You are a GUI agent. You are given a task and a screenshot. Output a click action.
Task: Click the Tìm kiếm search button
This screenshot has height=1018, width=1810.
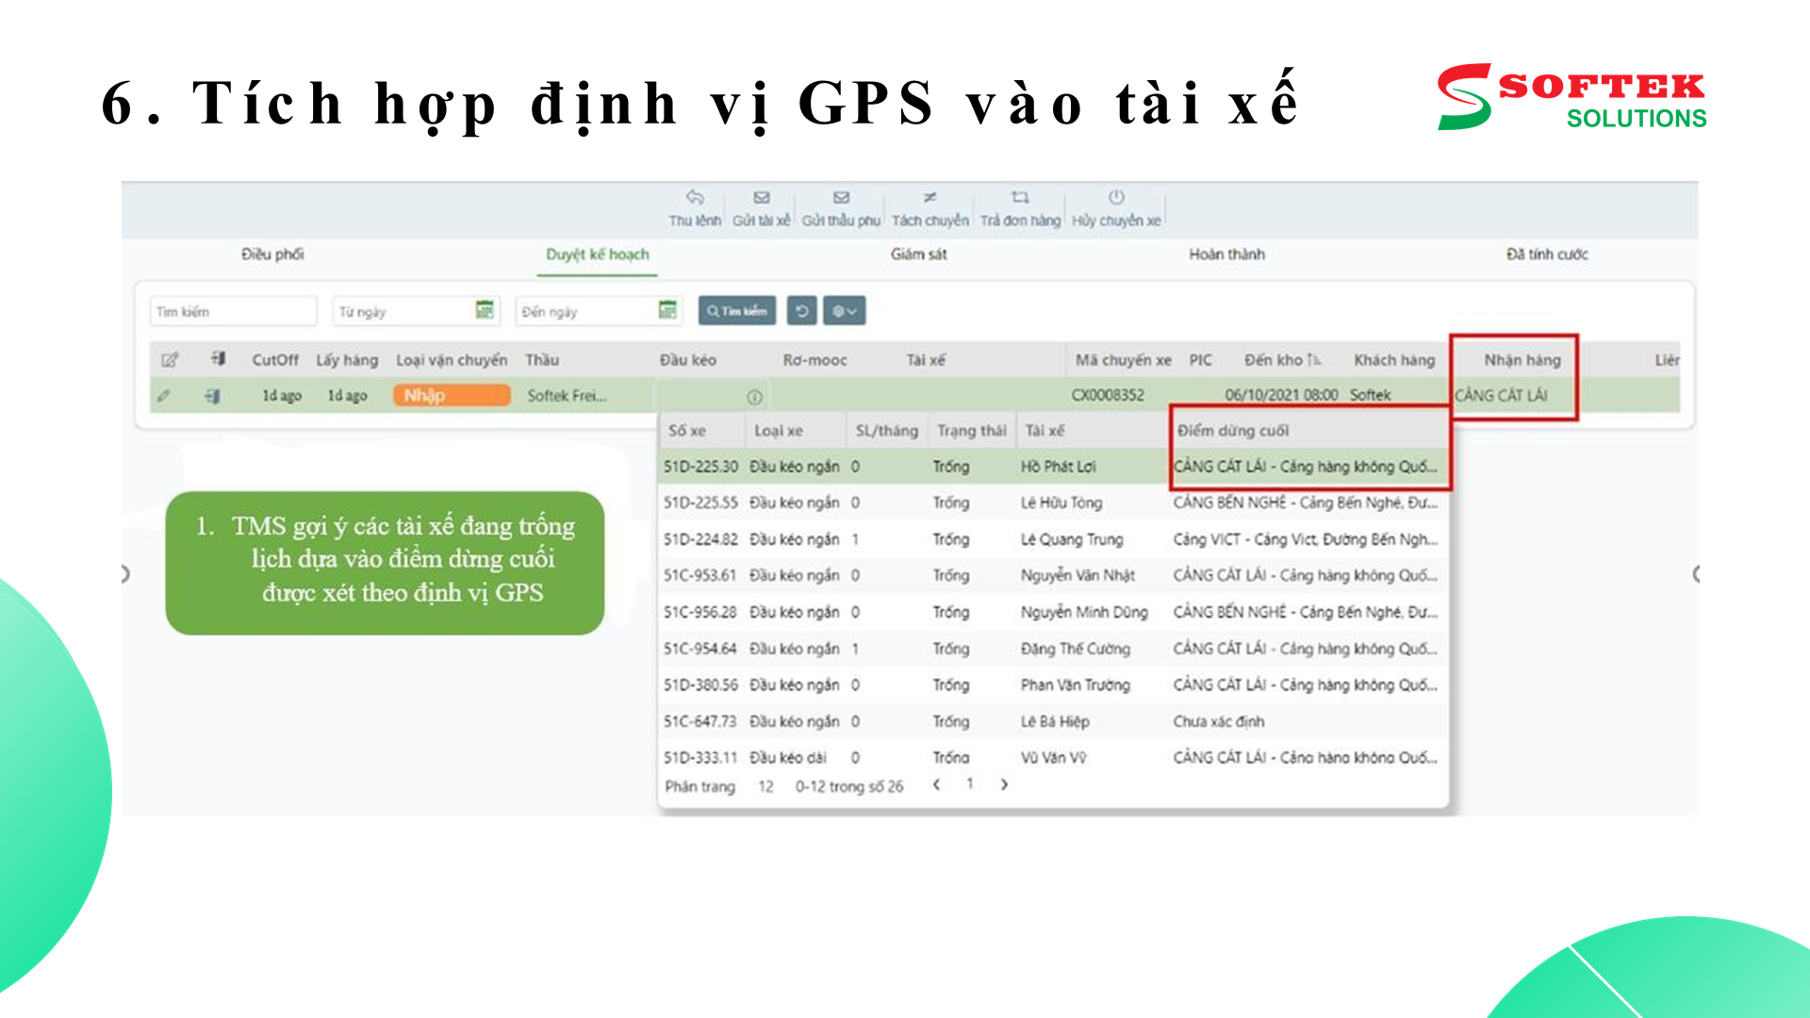(736, 310)
